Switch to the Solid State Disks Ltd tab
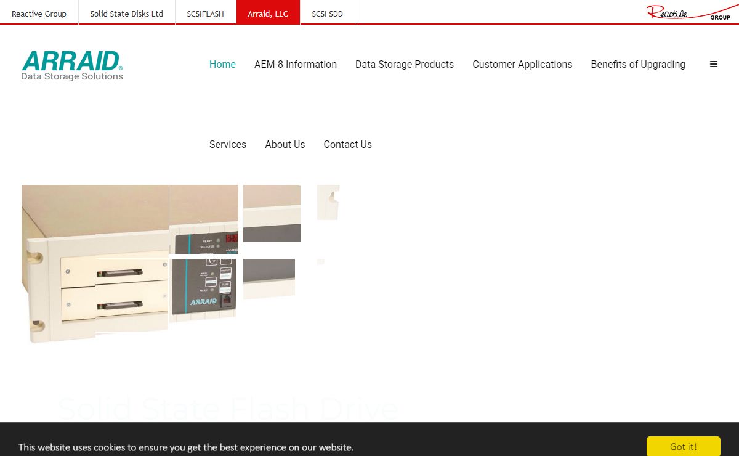739x456 pixels. 126,13
